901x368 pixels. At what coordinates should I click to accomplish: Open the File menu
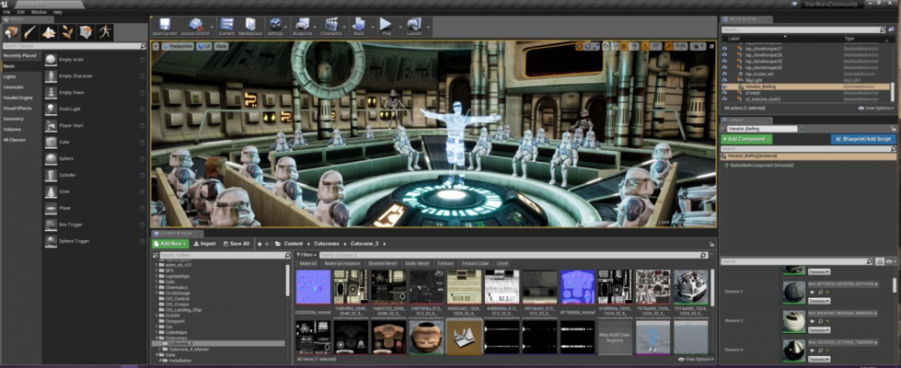coord(6,11)
